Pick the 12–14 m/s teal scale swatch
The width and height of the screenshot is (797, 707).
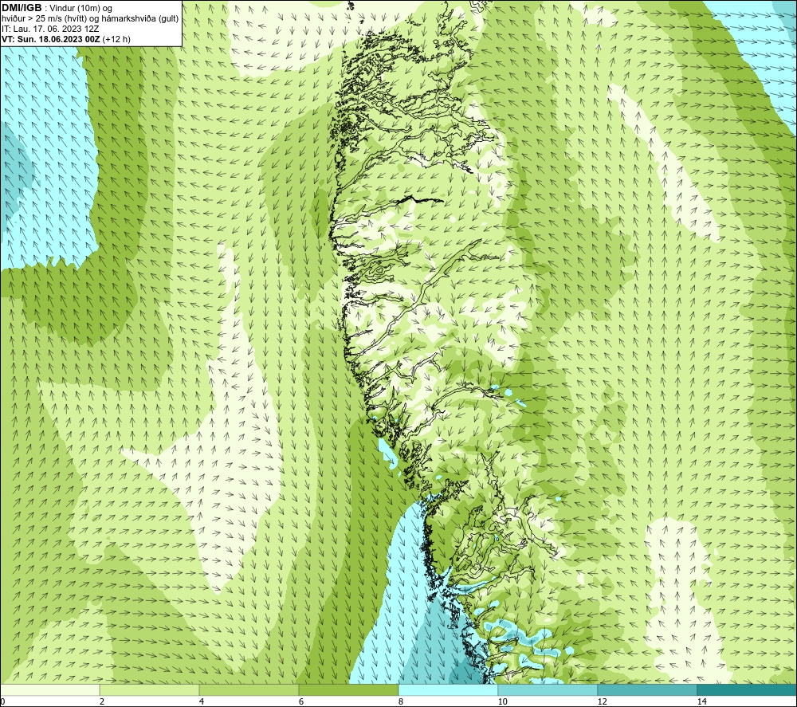tap(647, 689)
